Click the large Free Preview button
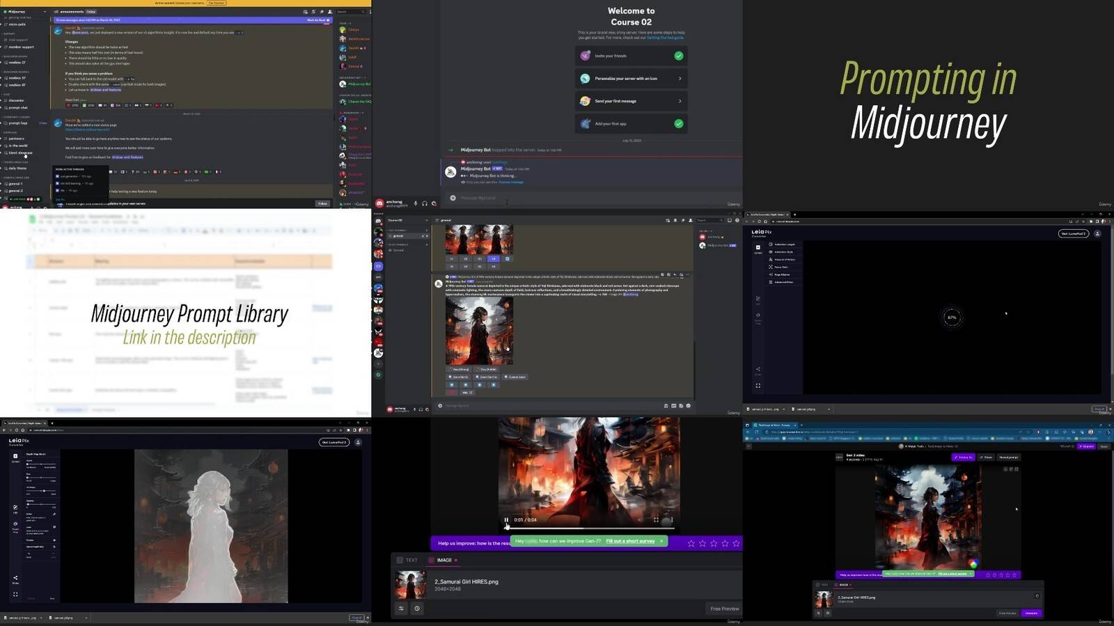The height and width of the screenshot is (626, 1114). (x=724, y=609)
